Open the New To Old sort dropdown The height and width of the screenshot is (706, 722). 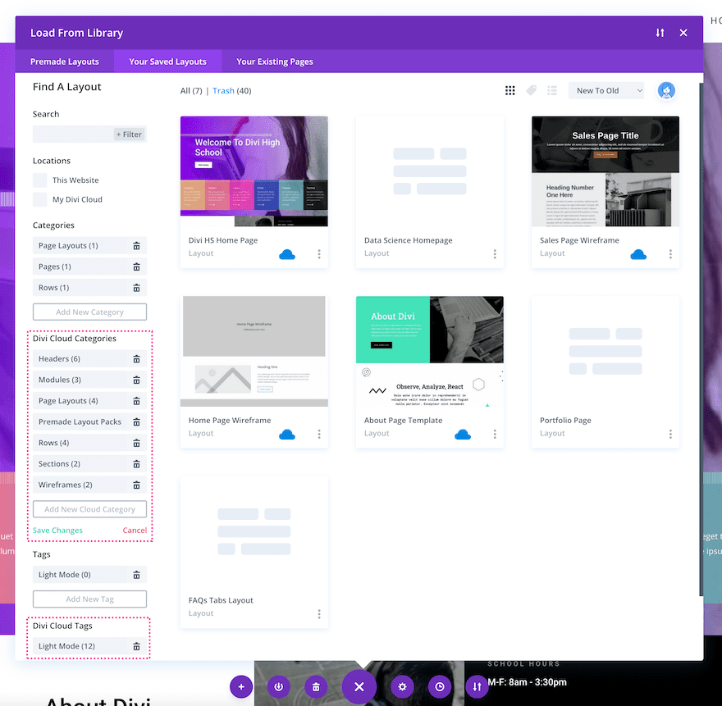tap(606, 91)
